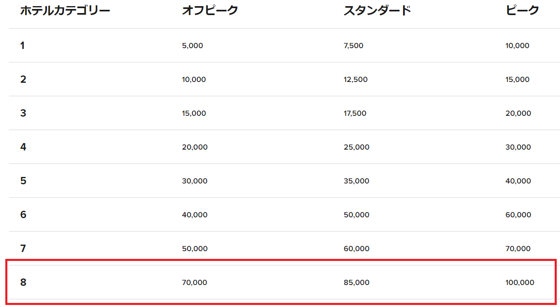This screenshot has height=307, width=560.
Task: Select category 2 row label
Action: coord(23,80)
